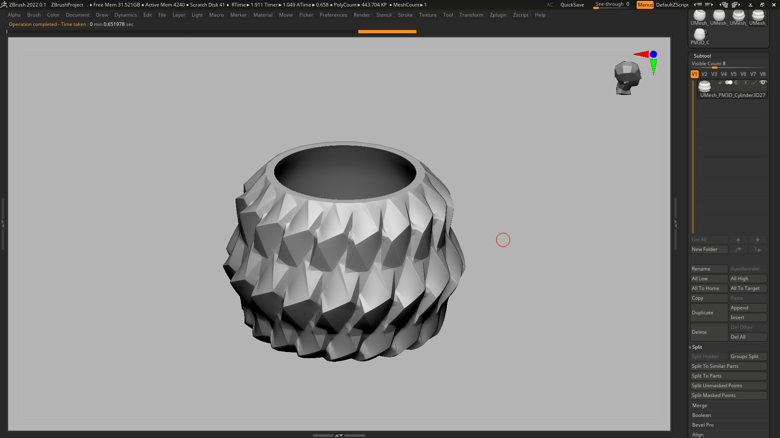Expand the Merge section

coord(700,406)
